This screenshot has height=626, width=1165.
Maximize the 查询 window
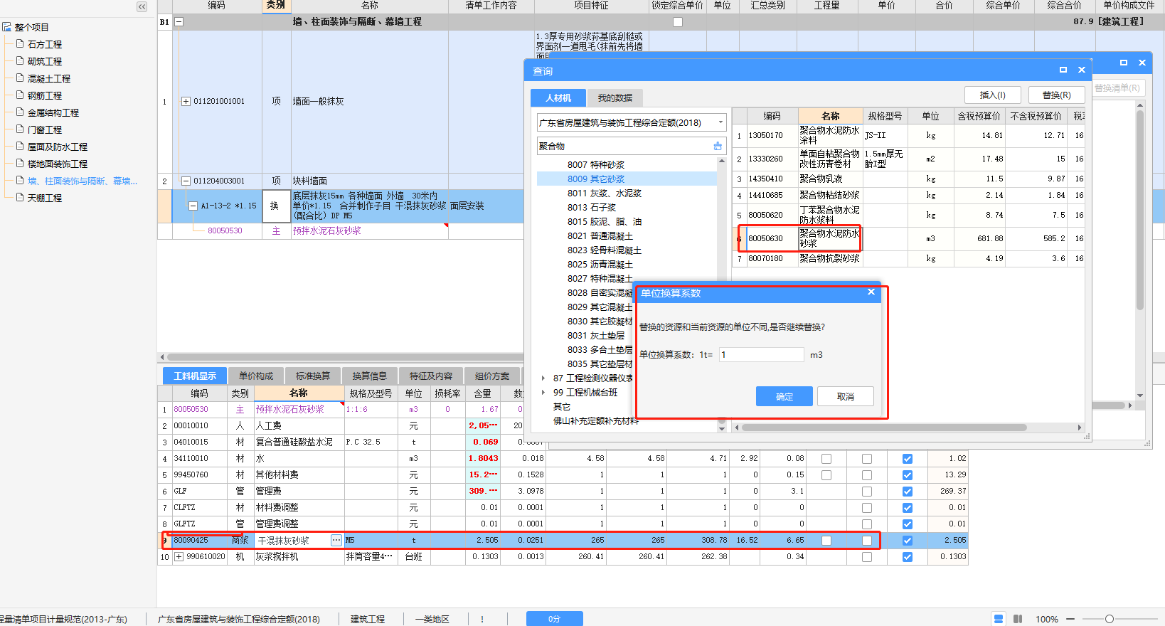coord(1063,70)
